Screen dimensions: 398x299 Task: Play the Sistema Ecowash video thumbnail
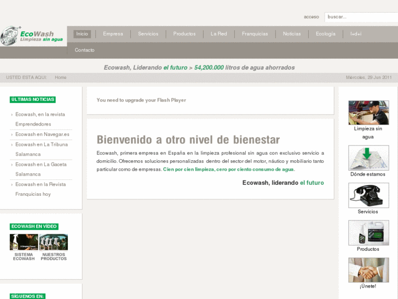(x=24, y=242)
